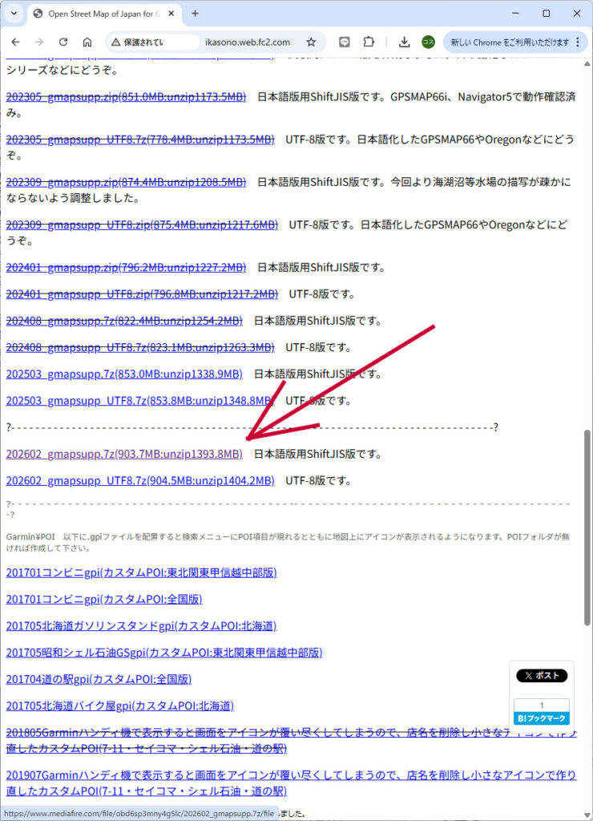Open the new Chrome available update menu
Viewport: 593px width, 821px height.
[x=513, y=42]
